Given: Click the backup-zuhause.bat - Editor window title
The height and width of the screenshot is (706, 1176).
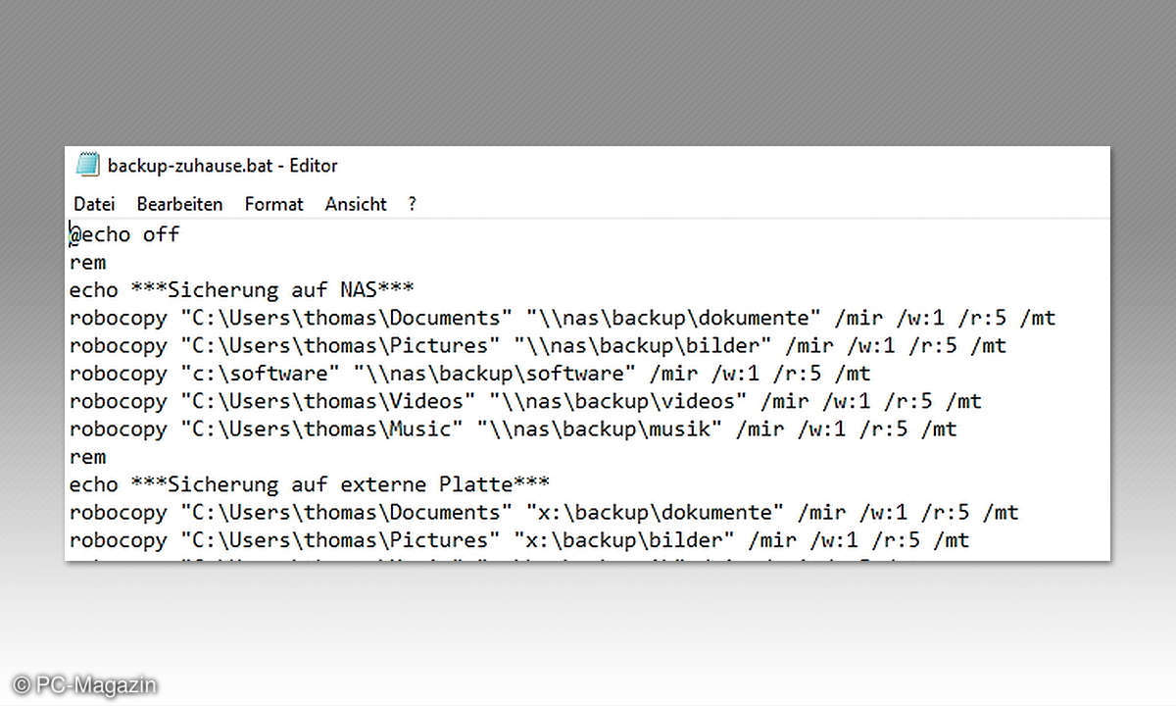Looking at the screenshot, I should tap(222, 166).
